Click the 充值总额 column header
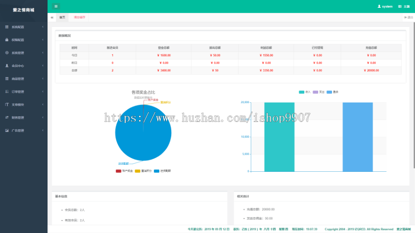 pyautogui.click(x=371, y=48)
